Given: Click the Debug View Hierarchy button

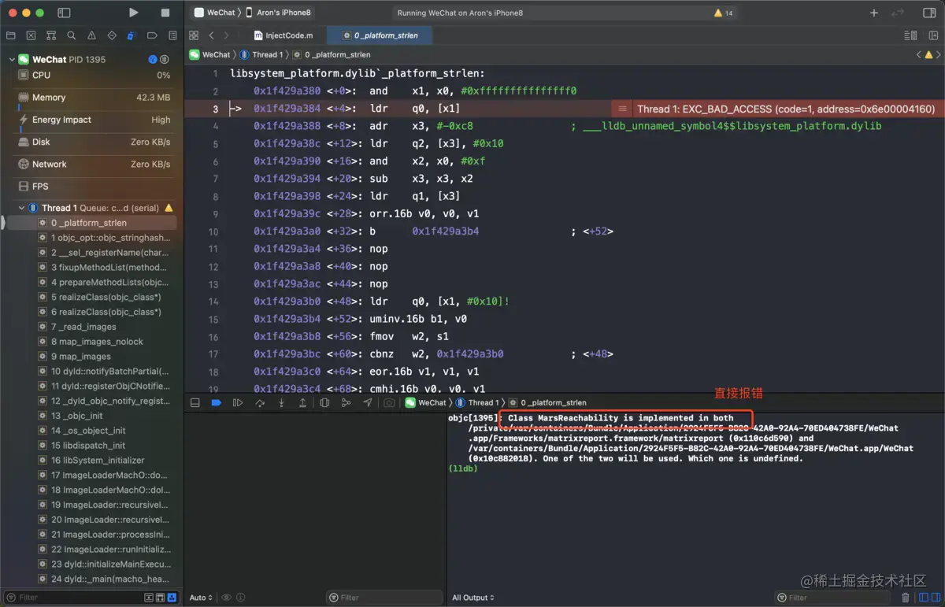Looking at the screenshot, I should 324,402.
